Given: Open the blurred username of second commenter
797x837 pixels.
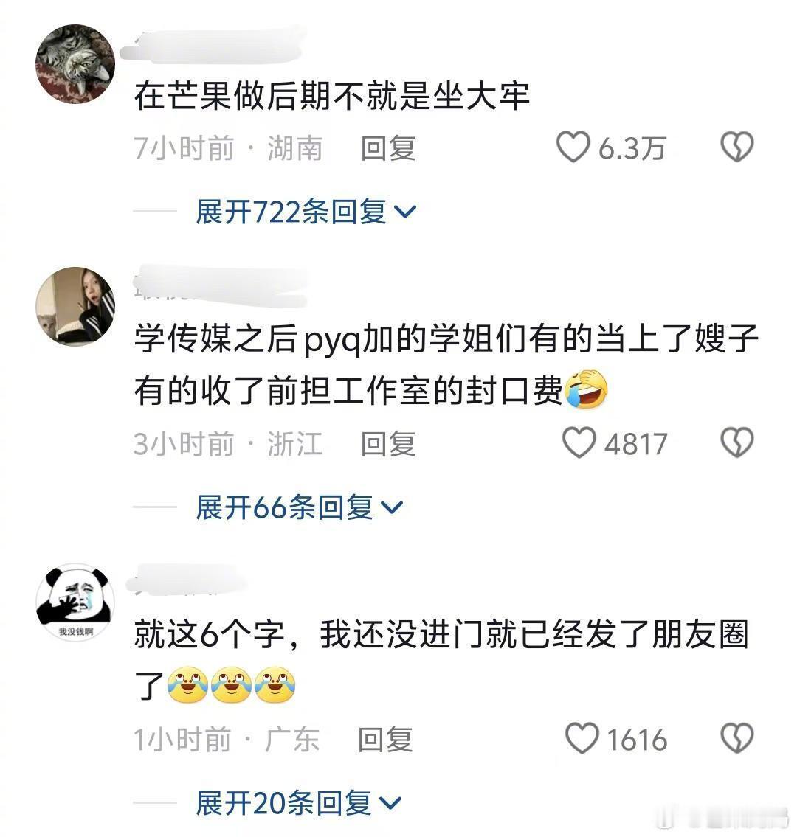Looking at the screenshot, I should pos(221,287).
